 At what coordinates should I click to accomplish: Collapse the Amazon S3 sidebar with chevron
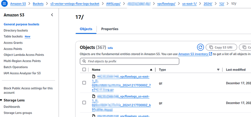pyautogui.click(x=52, y=15)
